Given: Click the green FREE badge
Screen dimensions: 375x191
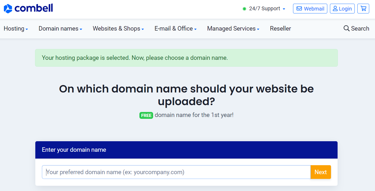Looking at the screenshot, I should click(146, 115).
